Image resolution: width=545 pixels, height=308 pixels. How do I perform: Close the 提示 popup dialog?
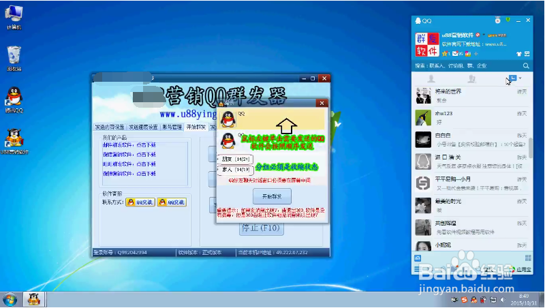point(322,103)
